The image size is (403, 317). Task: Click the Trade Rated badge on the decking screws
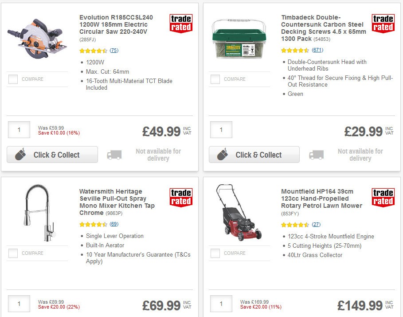point(382,23)
